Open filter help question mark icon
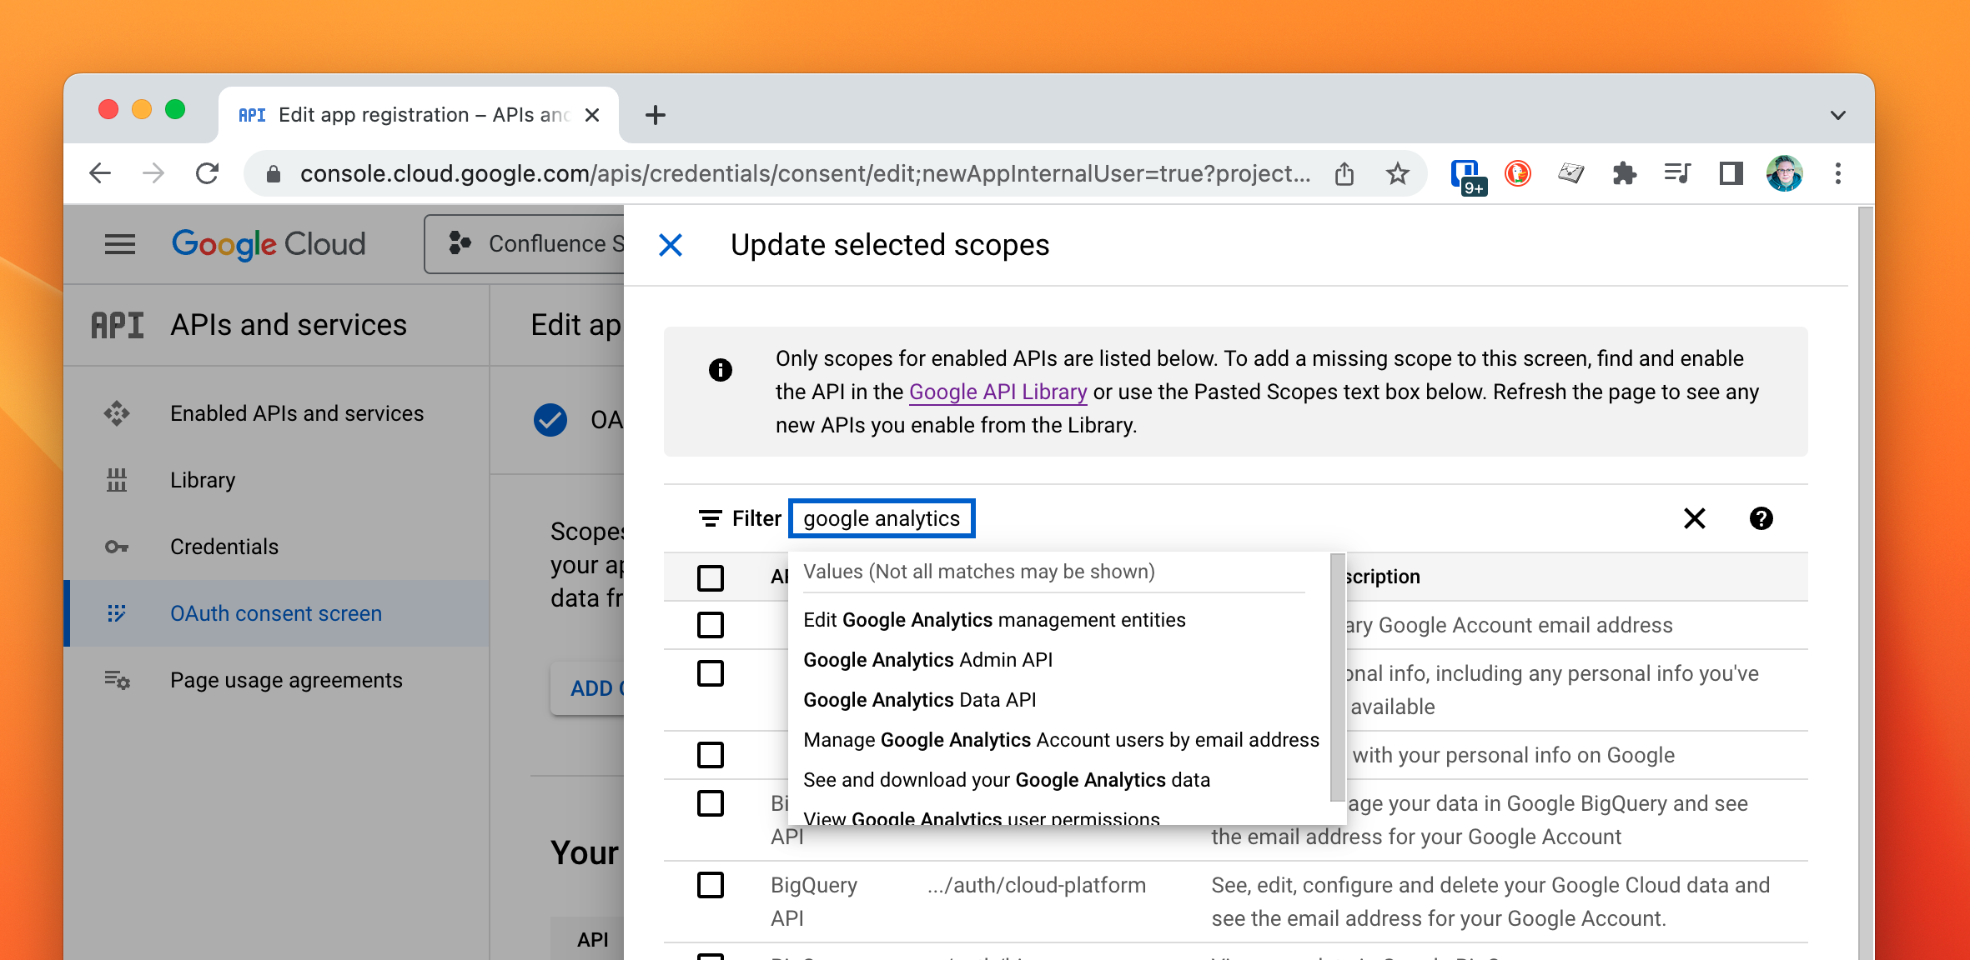Viewport: 1970px width, 960px height. click(x=1761, y=518)
